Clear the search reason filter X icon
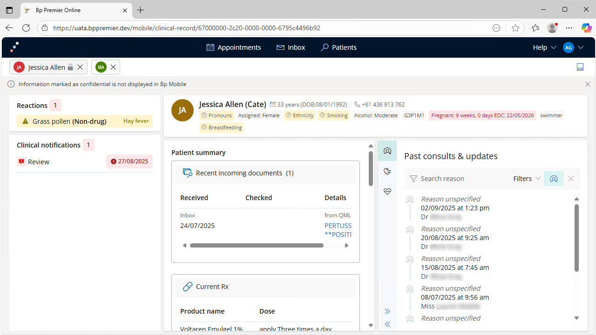Screen dimensions: 596x335 point(571,179)
